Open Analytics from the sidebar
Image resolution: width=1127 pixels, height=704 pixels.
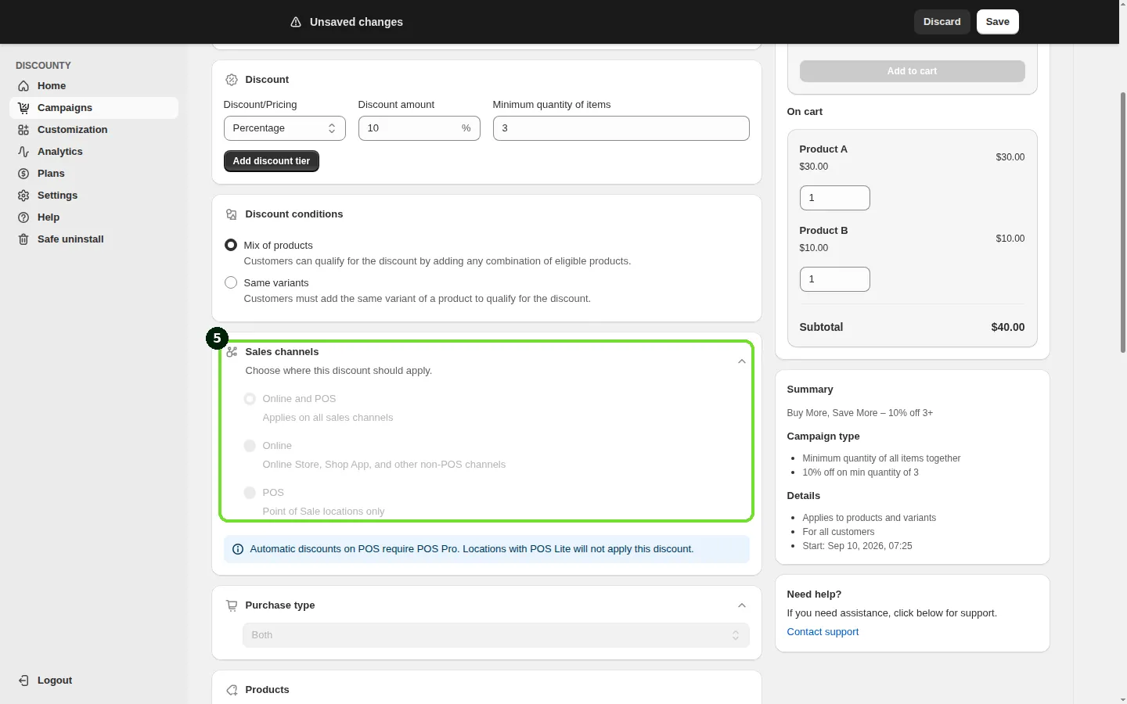[94, 152]
